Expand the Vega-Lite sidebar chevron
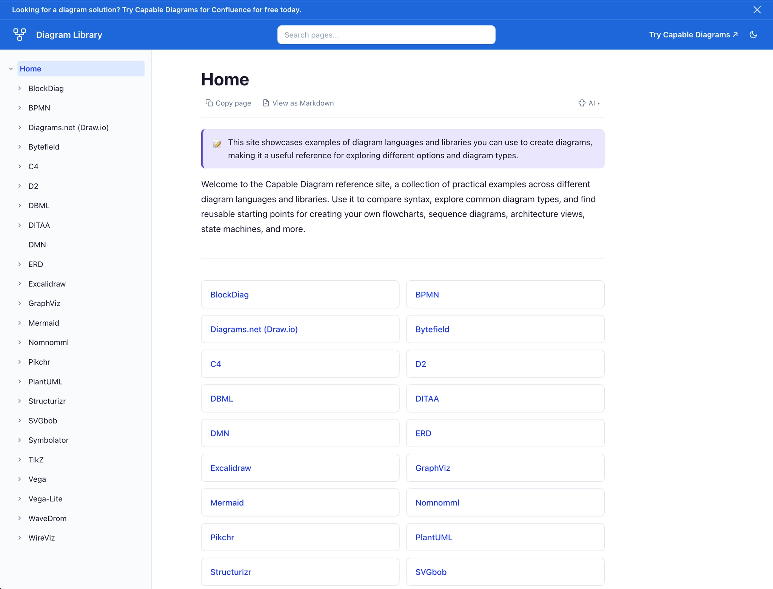 point(20,499)
